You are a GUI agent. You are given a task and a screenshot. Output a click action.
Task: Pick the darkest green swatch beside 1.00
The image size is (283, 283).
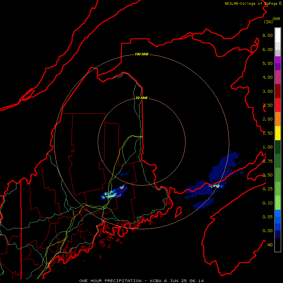(x=278, y=147)
